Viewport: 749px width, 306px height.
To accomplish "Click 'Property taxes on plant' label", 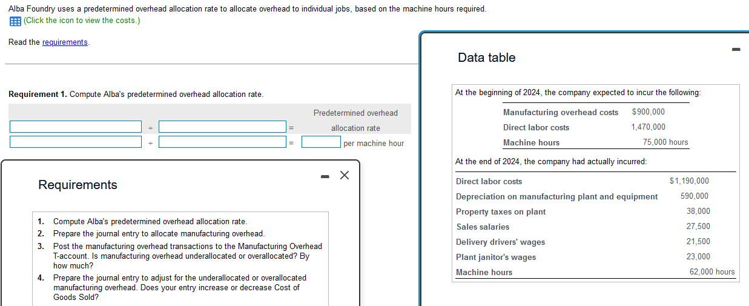I will click(x=501, y=212).
